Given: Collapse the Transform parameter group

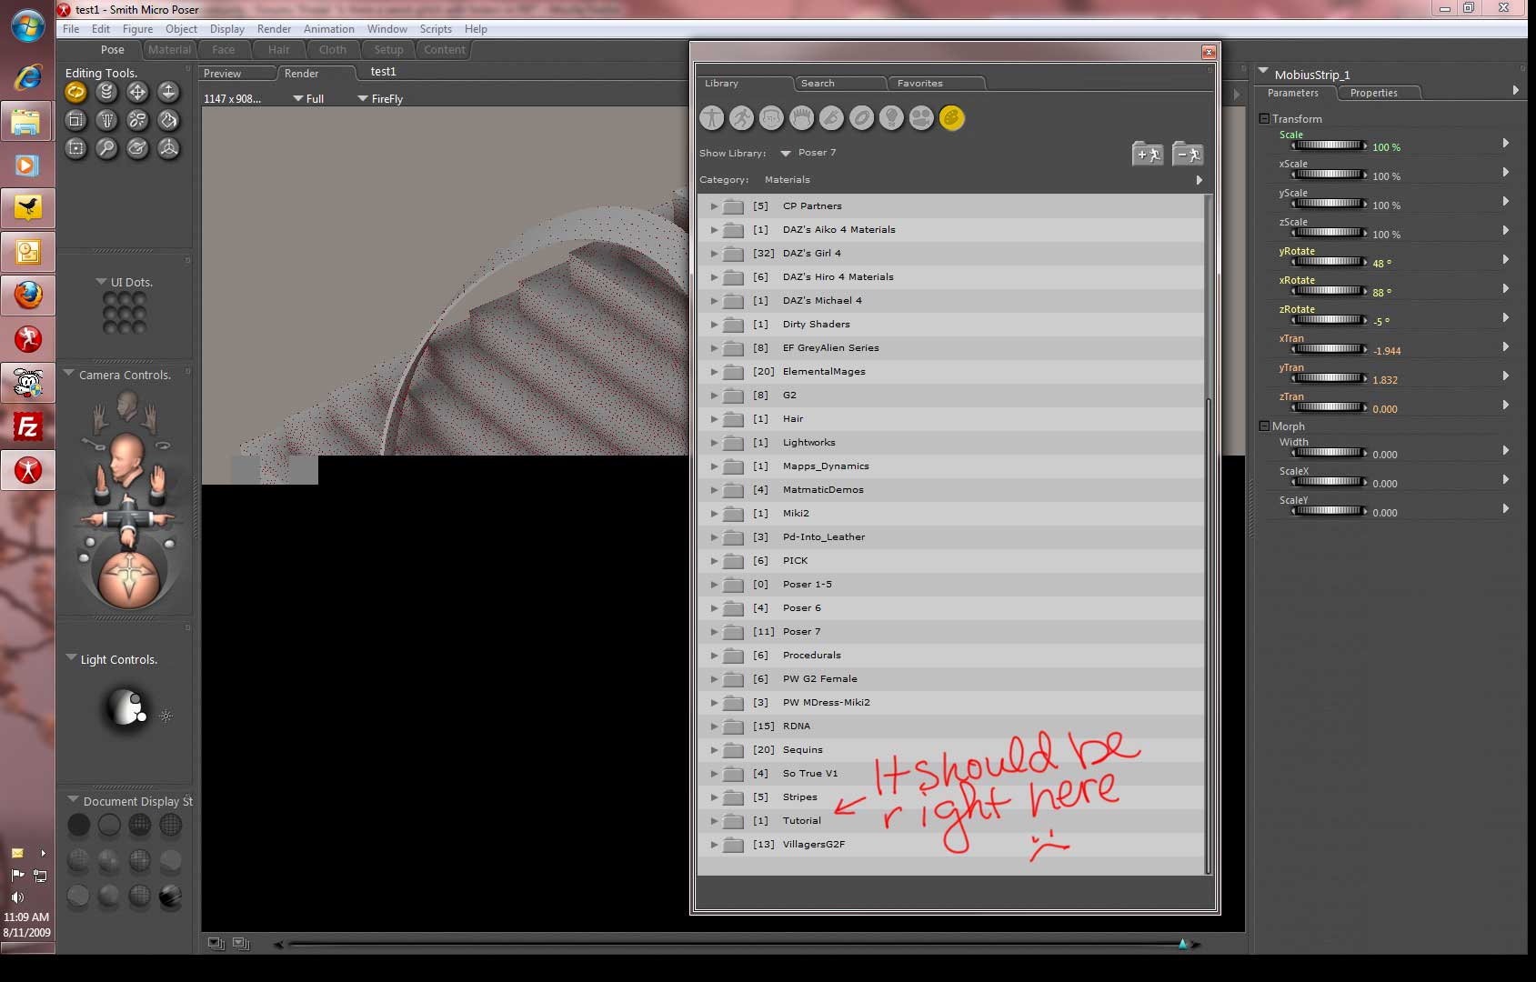Looking at the screenshot, I should 1264,118.
